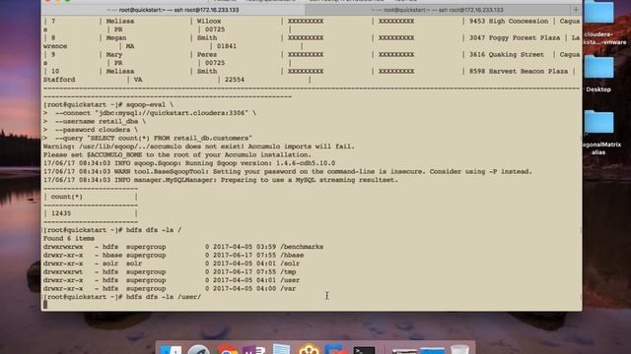
Task: Click the --connect jdbc:mysql line
Action: (150, 113)
